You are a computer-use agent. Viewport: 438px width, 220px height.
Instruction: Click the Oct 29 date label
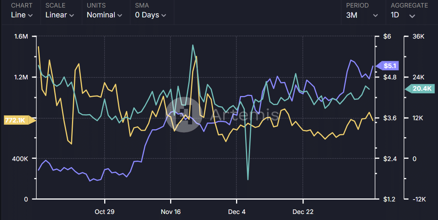tap(104, 212)
